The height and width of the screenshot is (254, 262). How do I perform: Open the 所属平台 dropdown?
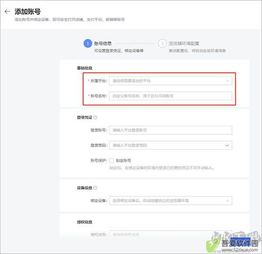pyautogui.click(x=171, y=81)
